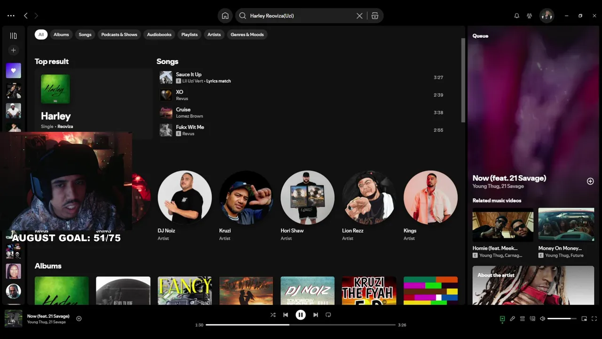The width and height of the screenshot is (602, 339).
Task: Open the Hori Shaw artist card
Action: (308, 206)
